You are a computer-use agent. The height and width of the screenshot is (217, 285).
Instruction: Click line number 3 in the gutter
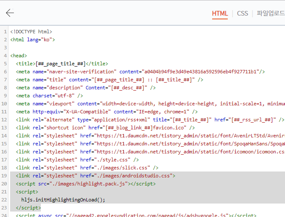pyautogui.click(x=5, y=48)
